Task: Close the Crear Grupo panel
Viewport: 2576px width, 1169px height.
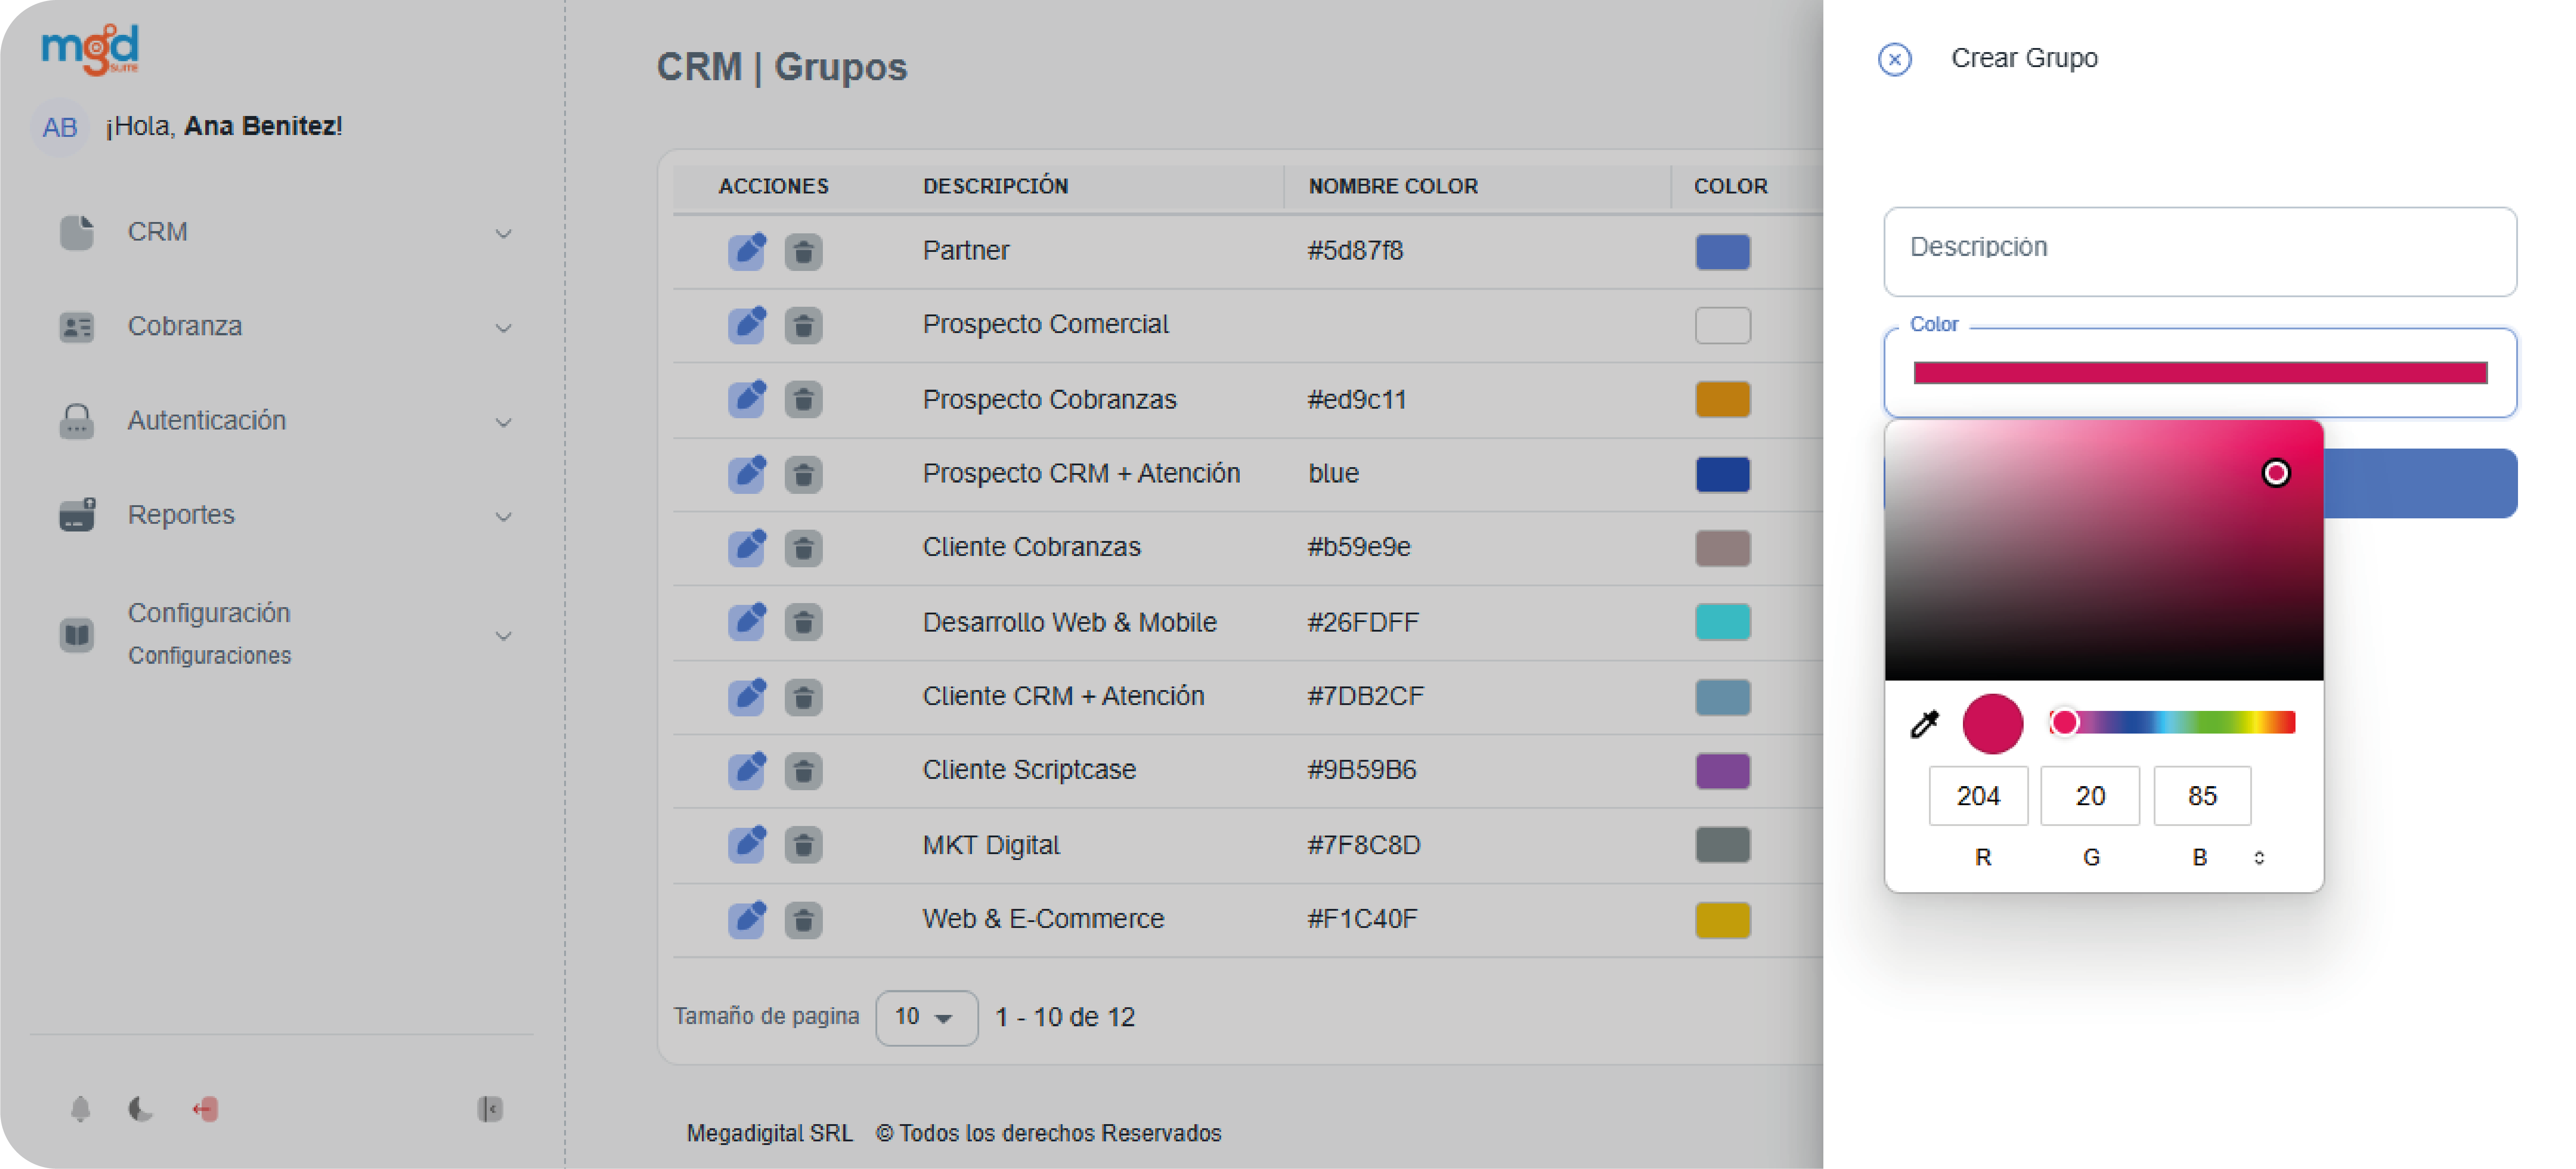Action: click(x=1894, y=59)
